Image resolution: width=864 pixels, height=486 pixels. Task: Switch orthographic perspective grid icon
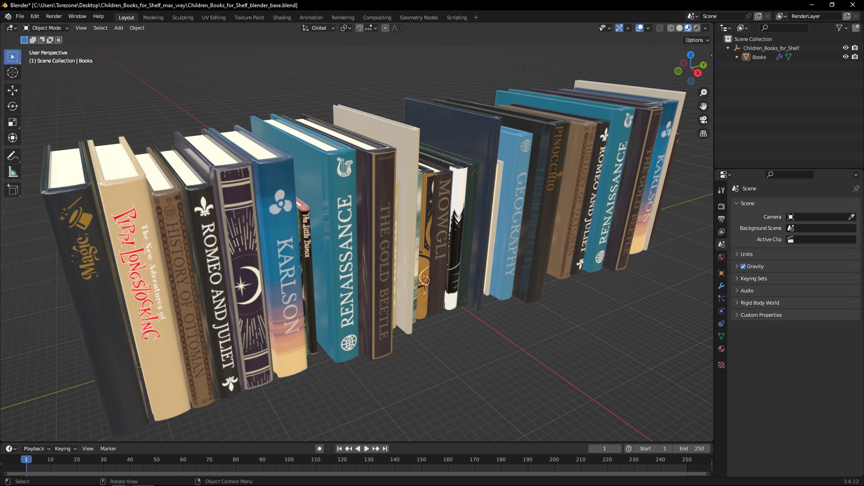pyautogui.click(x=703, y=134)
